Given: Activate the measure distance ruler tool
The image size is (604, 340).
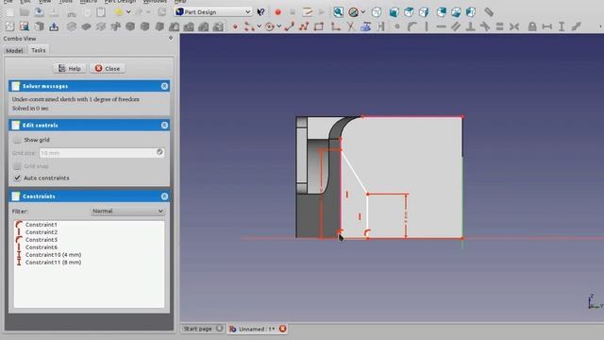Looking at the screenshot, I should 489,12.
